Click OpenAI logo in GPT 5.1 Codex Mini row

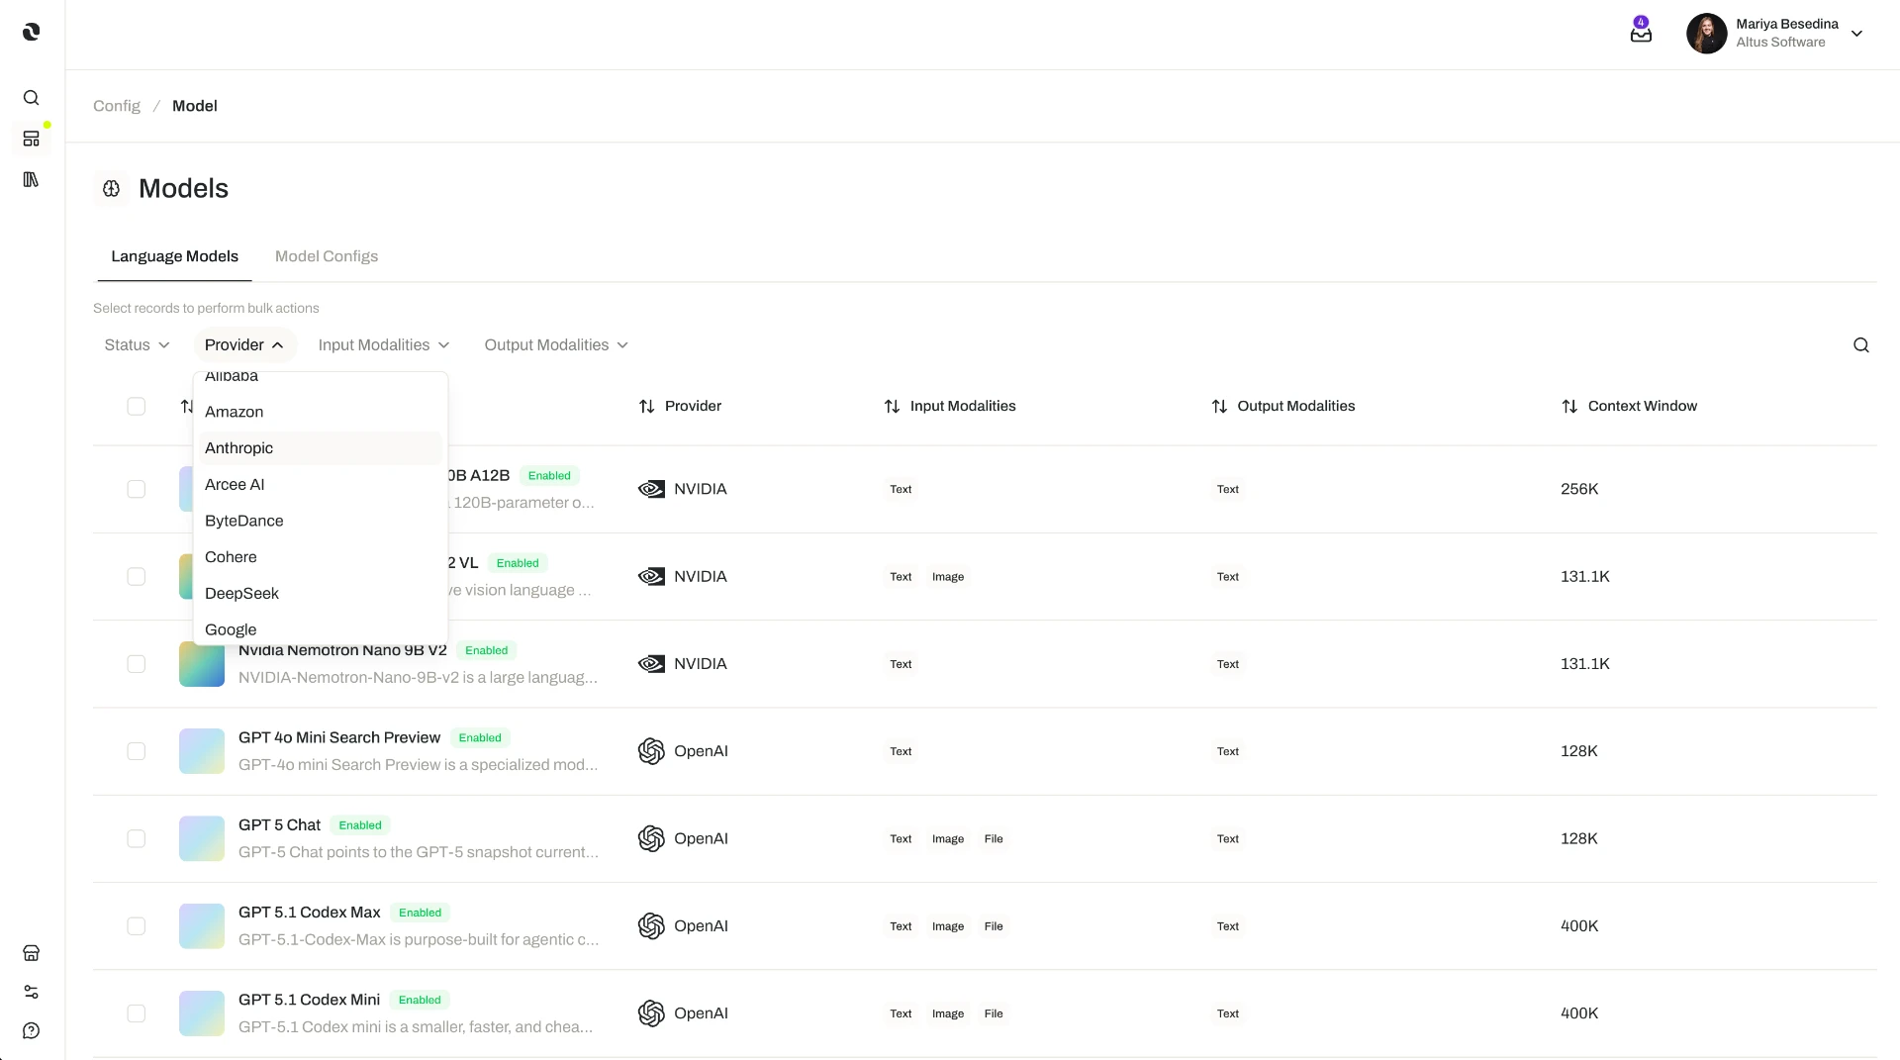click(651, 1013)
